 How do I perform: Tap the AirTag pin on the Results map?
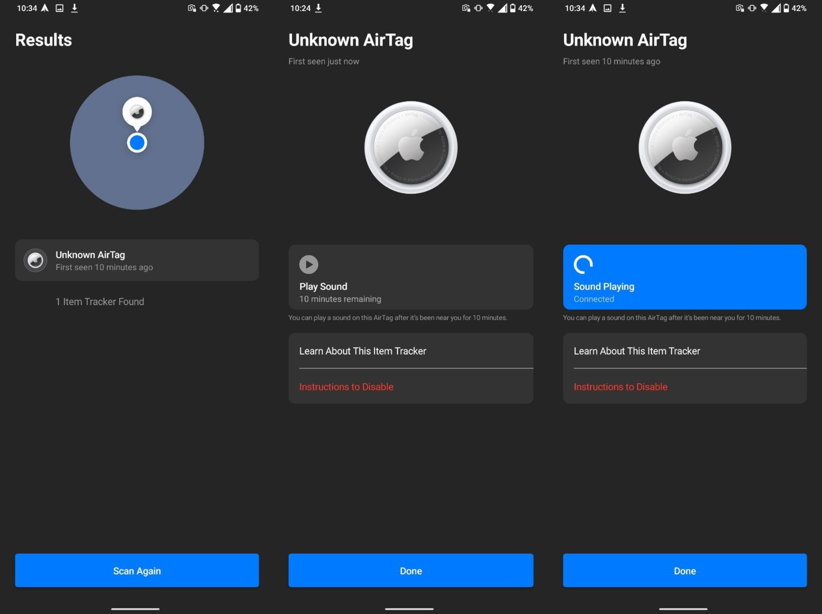click(x=137, y=113)
